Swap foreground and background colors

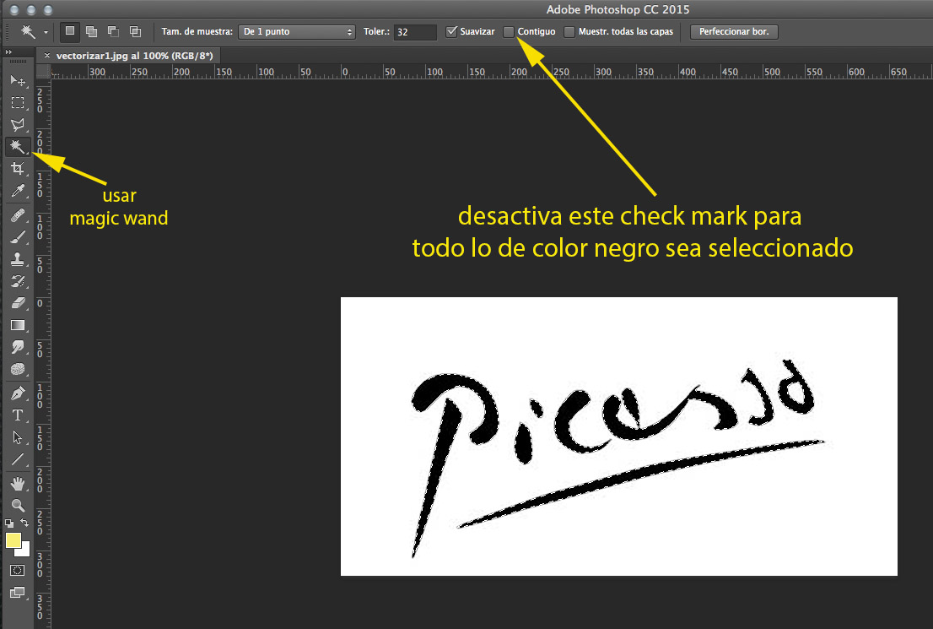pyautogui.click(x=24, y=523)
